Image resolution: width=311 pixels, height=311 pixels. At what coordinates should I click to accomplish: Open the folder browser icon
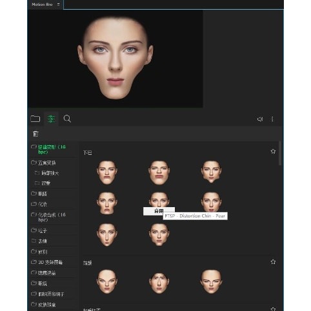click(x=35, y=119)
